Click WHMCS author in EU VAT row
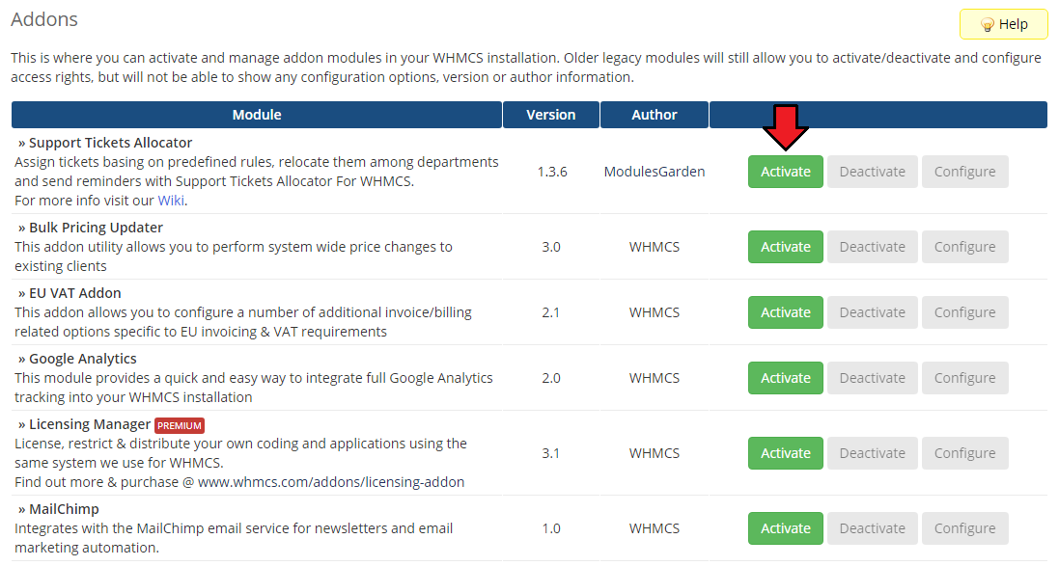Image resolution: width=1059 pixels, height=566 pixels. (655, 312)
